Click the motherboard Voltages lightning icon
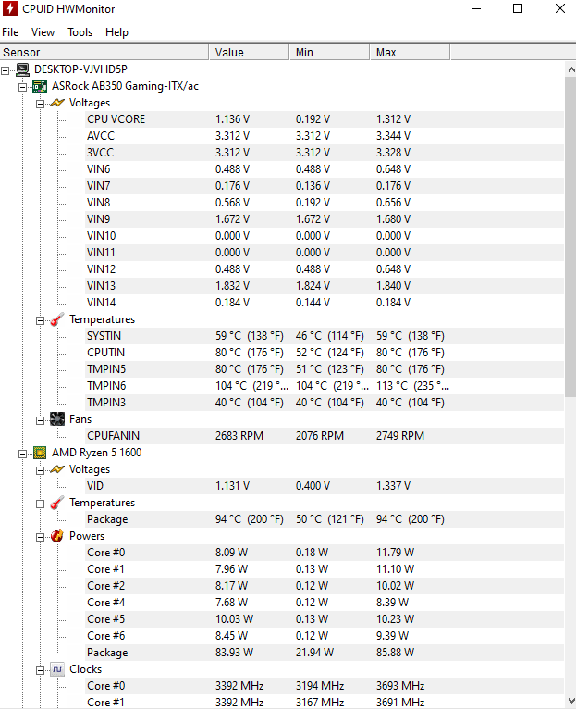Screen dimensions: 576x710 pyautogui.click(x=57, y=103)
